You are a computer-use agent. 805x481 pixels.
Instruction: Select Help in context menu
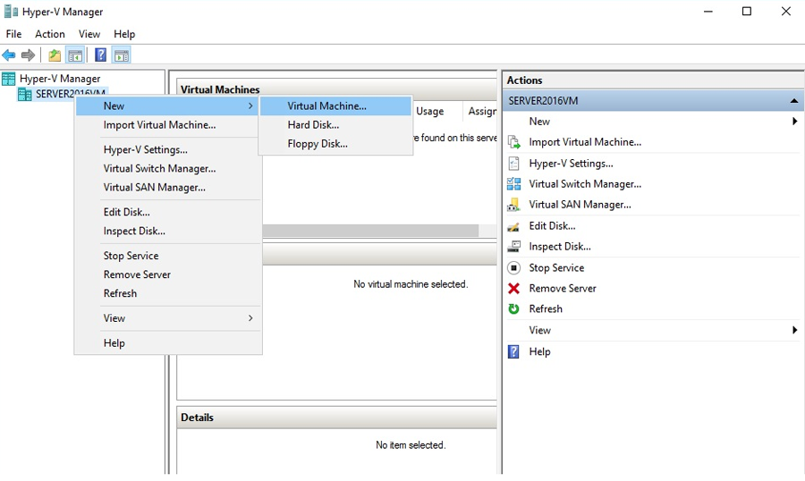point(167,343)
